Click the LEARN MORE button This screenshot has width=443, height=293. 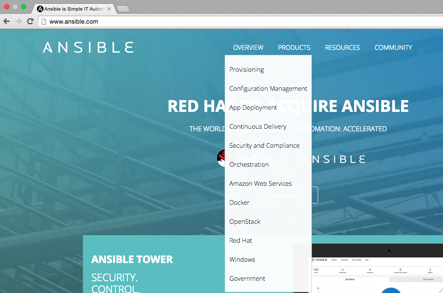(288, 195)
